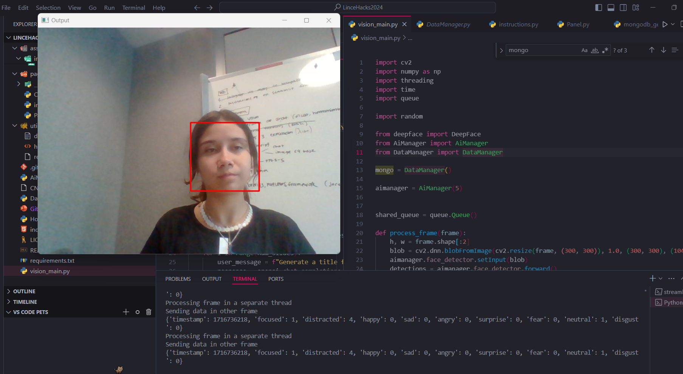The width and height of the screenshot is (683, 374).
Task: Open the terminal panel's more actions menu
Action: [672, 279]
